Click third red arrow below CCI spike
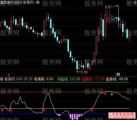 click(44, 111)
